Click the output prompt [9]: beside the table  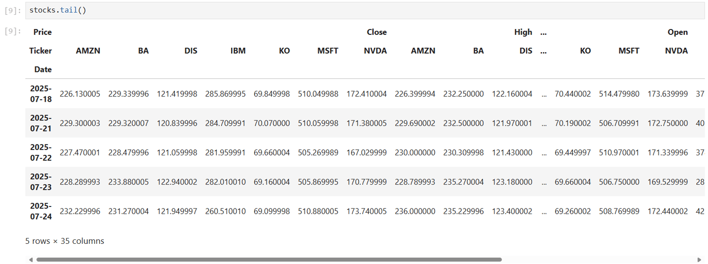[12, 31]
